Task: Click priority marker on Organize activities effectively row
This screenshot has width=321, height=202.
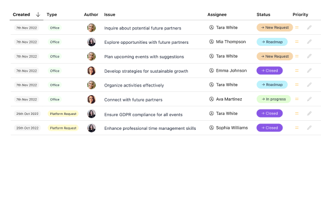Action: [x=296, y=84]
